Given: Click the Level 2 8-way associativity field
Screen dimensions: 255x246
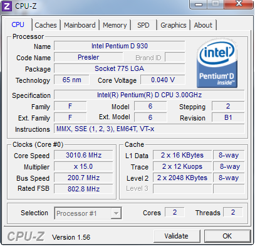Looking at the screenshot, I should coord(229,178).
